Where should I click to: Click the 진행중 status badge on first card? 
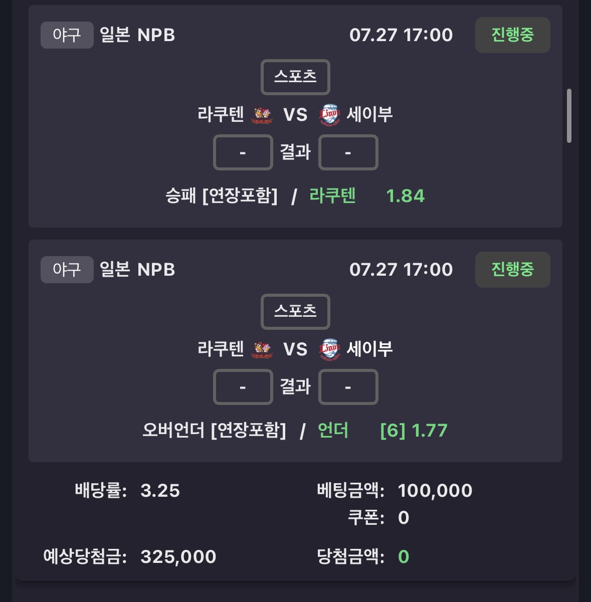coord(512,35)
